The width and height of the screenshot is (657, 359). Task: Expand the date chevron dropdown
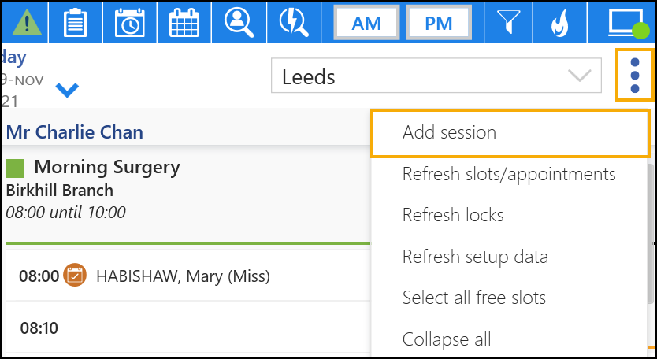(68, 90)
